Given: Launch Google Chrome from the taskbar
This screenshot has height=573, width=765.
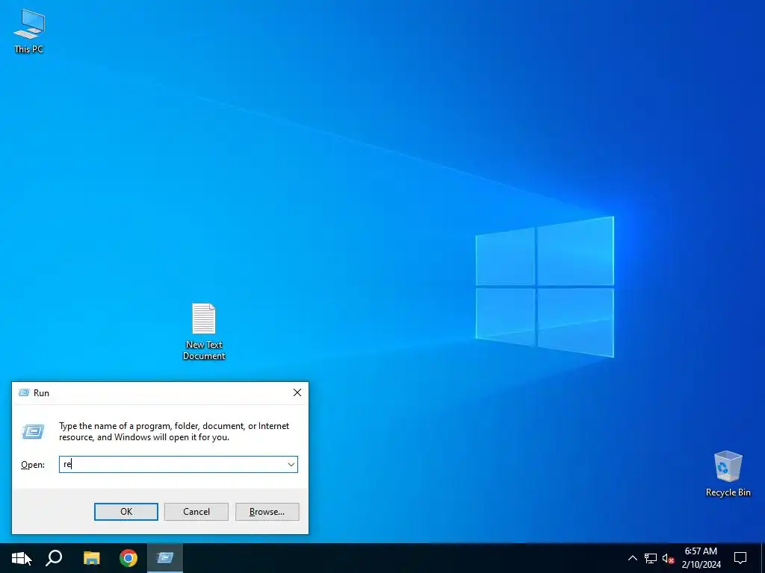Looking at the screenshot, I should pos(128,558).
